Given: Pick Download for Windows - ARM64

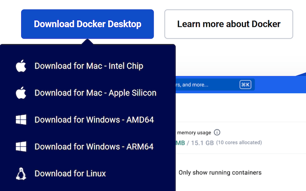Looking at the screenshot, I should click(x=94, y=147).
